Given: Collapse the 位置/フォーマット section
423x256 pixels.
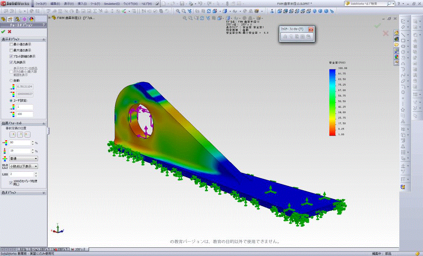Looking at the screenshot, I should coord(43,123).
